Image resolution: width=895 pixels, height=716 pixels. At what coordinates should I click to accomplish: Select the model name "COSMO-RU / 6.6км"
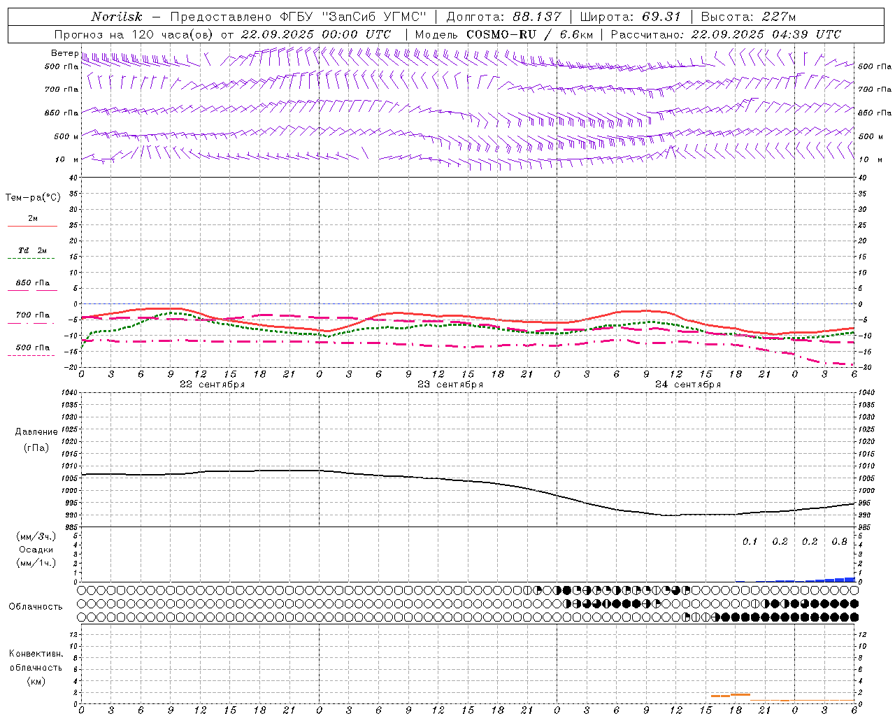click(x=530, y=34)
